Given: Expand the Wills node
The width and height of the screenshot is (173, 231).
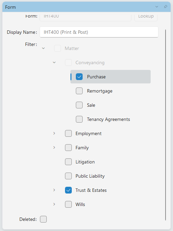Looking at the screenshot, I should click(x=54, y=204).
